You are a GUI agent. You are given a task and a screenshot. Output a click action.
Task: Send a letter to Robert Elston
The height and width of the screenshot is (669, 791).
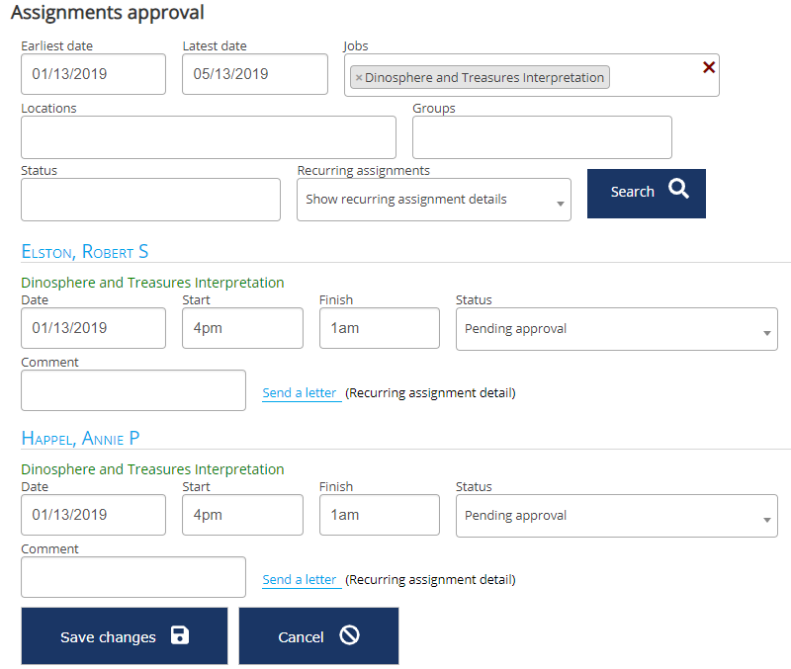(x=301, y=393)
